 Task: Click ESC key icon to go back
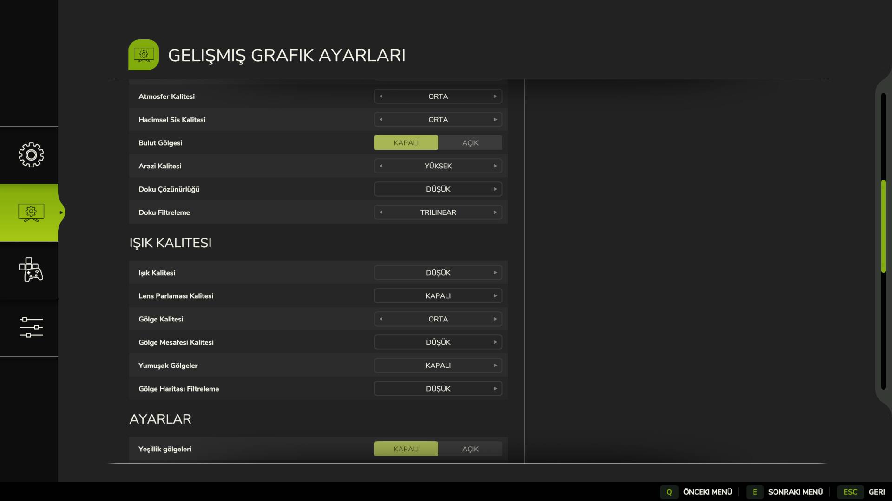tap(850, 492)
